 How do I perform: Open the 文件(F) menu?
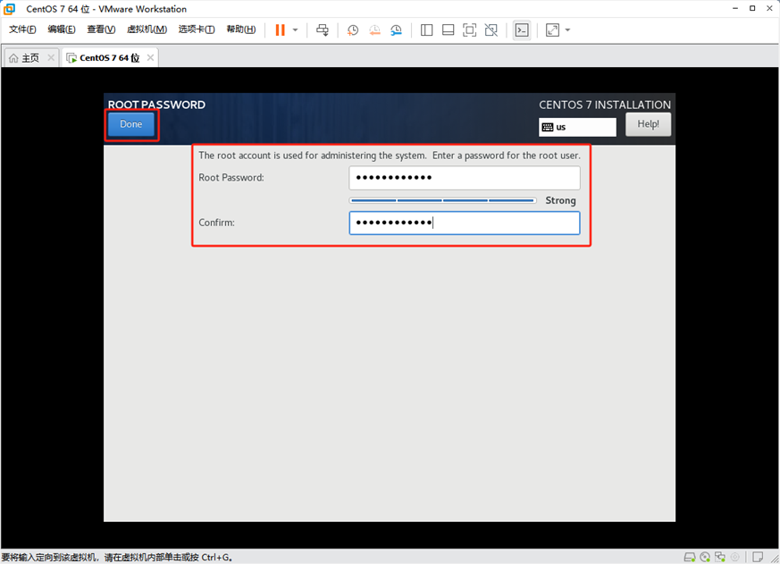[23, 29]
